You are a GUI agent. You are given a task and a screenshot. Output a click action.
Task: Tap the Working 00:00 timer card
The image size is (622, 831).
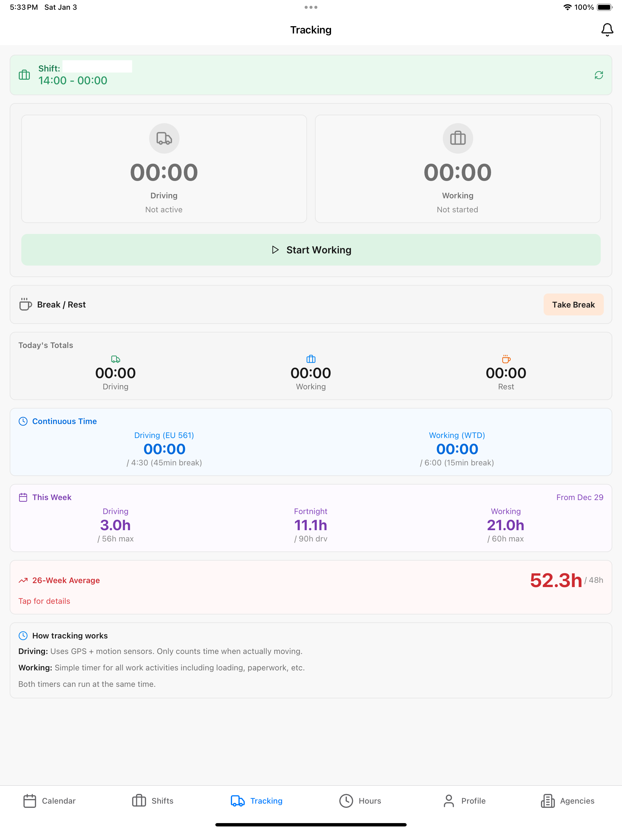(x=458, y=169)
